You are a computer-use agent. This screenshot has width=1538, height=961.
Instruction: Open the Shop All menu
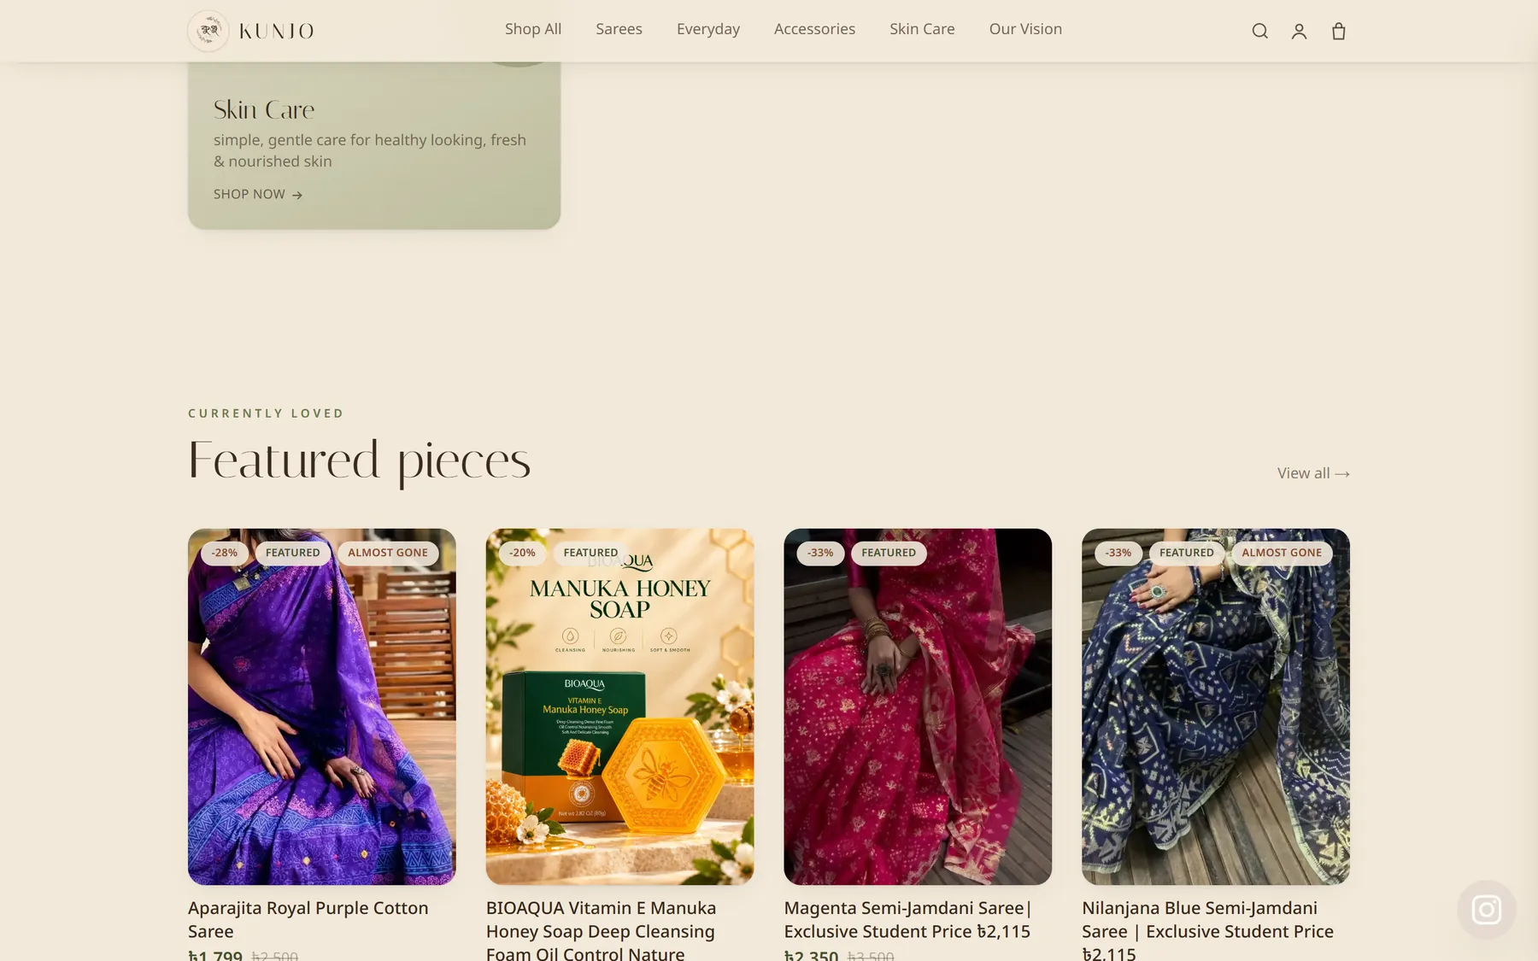(533, 29)
